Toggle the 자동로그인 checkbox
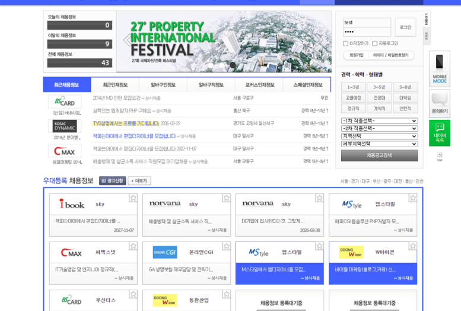The width and height of the screenshot is (461, 311). [x=374, y=43]
